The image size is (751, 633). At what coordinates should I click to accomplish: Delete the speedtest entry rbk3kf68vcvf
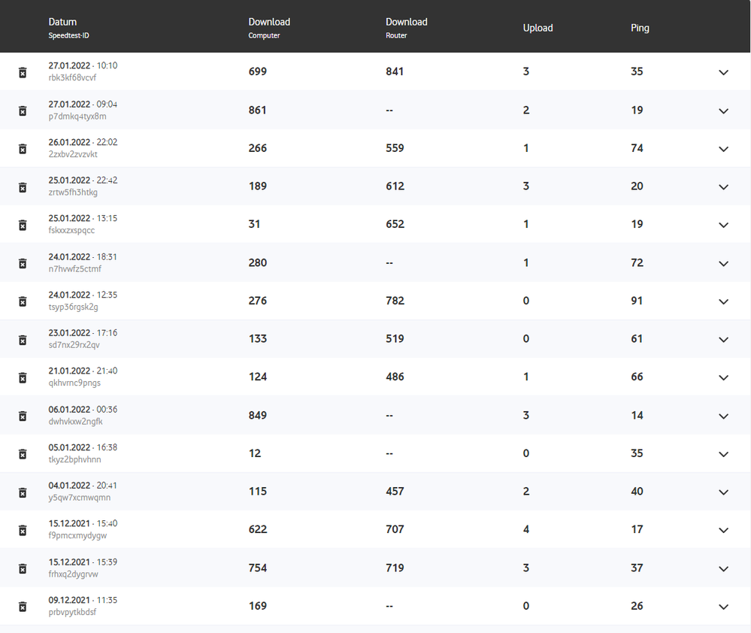point(23,72)
